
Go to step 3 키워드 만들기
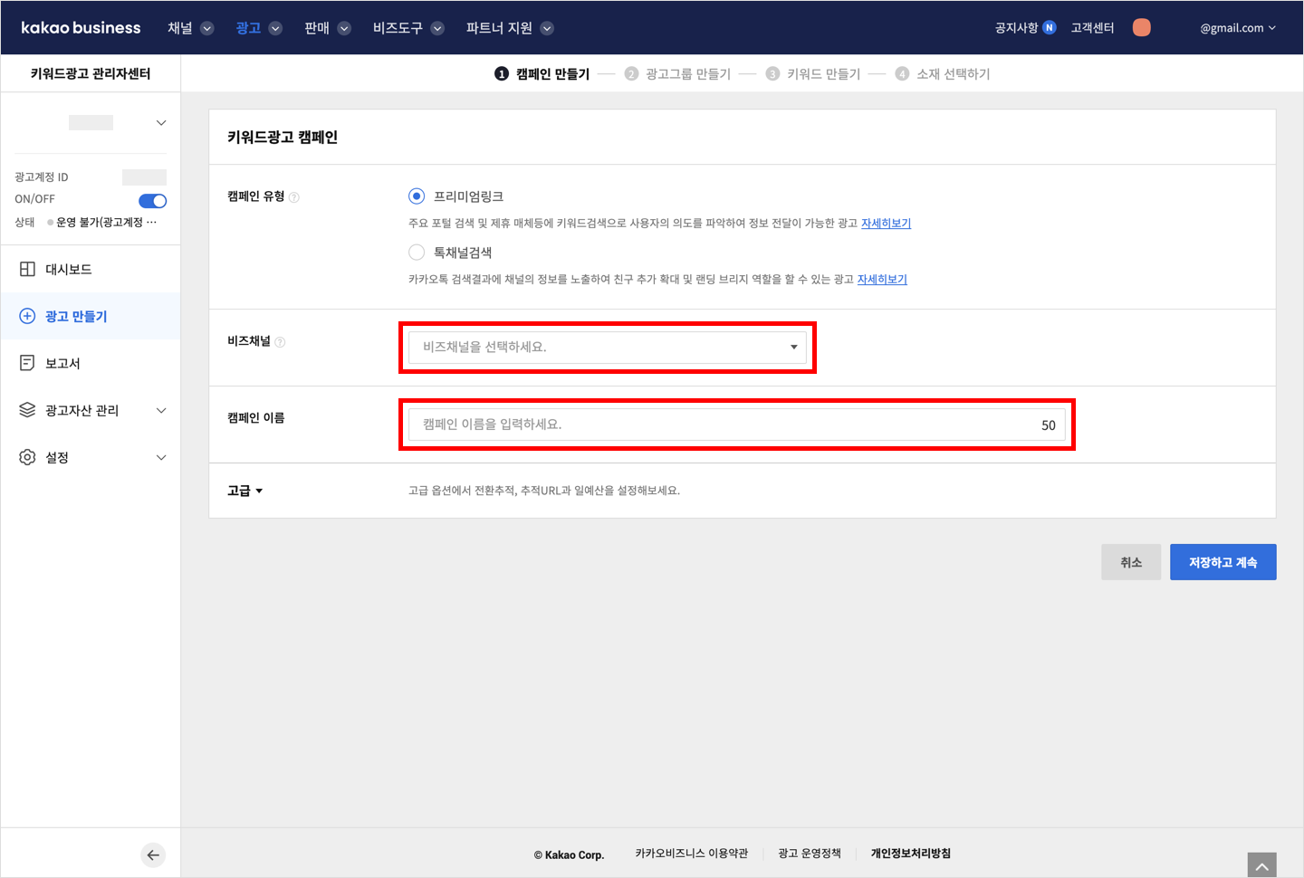pyautogui.click(x=813, y=74)
